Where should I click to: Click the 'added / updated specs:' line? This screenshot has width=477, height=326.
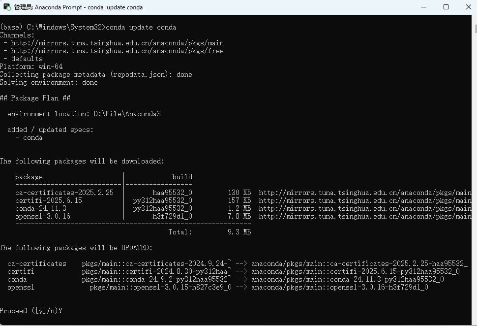51,130
